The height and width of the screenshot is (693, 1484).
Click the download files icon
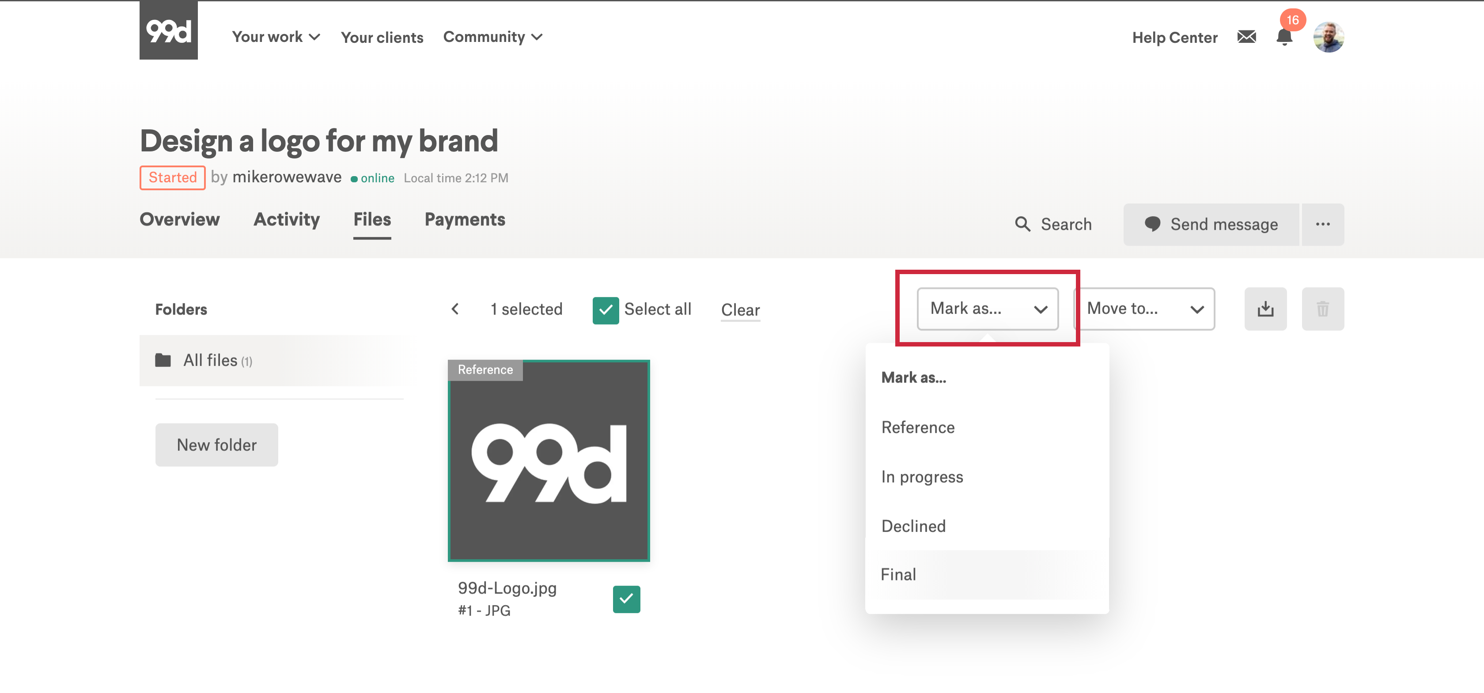(x=1265, y=309)
